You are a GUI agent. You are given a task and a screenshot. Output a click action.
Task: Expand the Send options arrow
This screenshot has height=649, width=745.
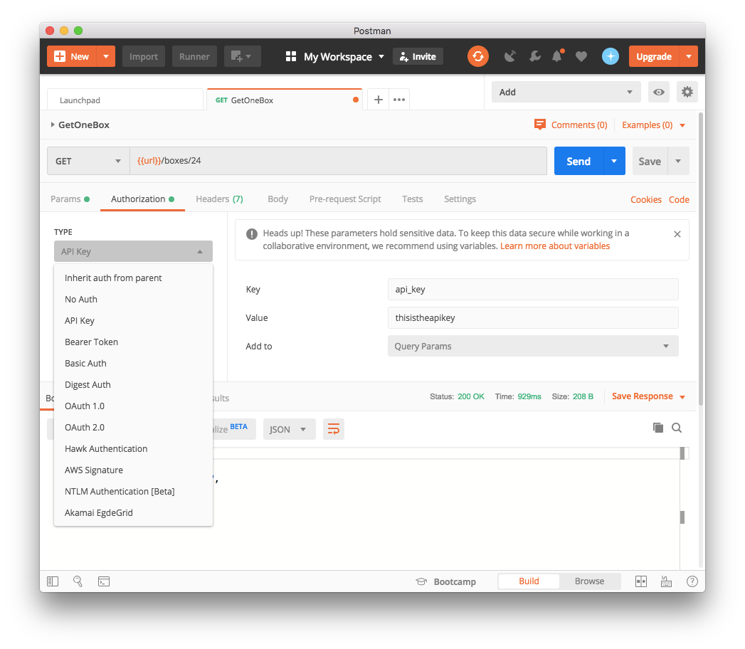pyautogui.click(x=614, y=161)
